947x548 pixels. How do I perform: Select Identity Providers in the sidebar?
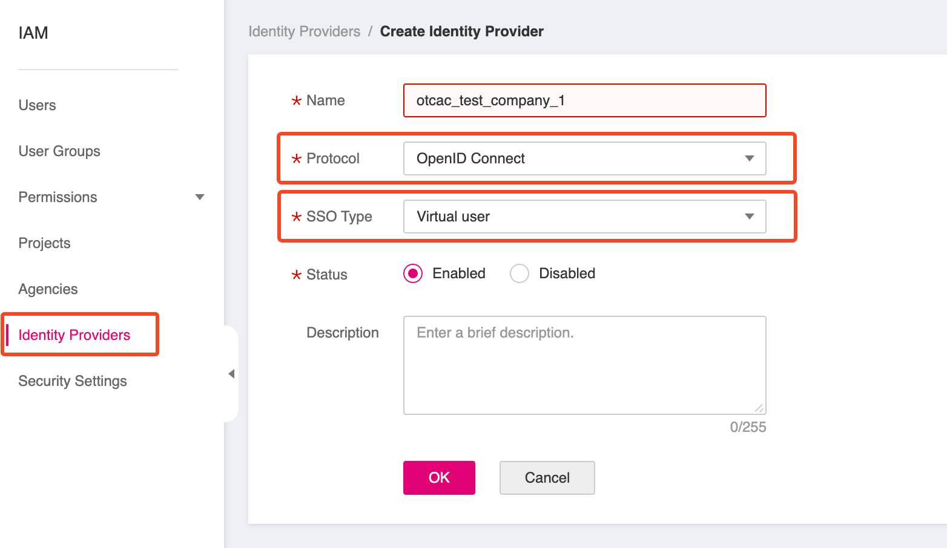[74, 335]
